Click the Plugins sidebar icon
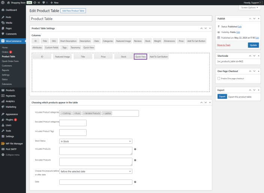Screen dimensions: 264x193 point(3,120)
